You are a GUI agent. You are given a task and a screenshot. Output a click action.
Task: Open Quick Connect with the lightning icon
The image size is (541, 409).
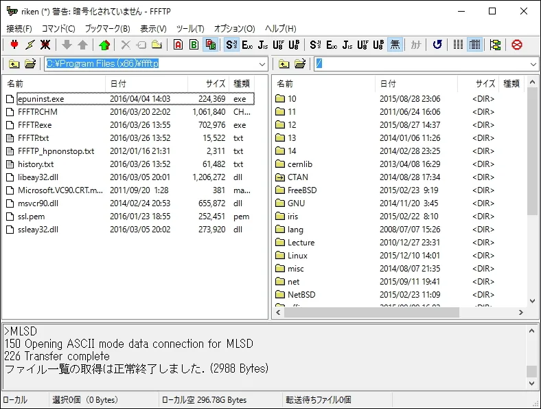click(x=30, y=45)
